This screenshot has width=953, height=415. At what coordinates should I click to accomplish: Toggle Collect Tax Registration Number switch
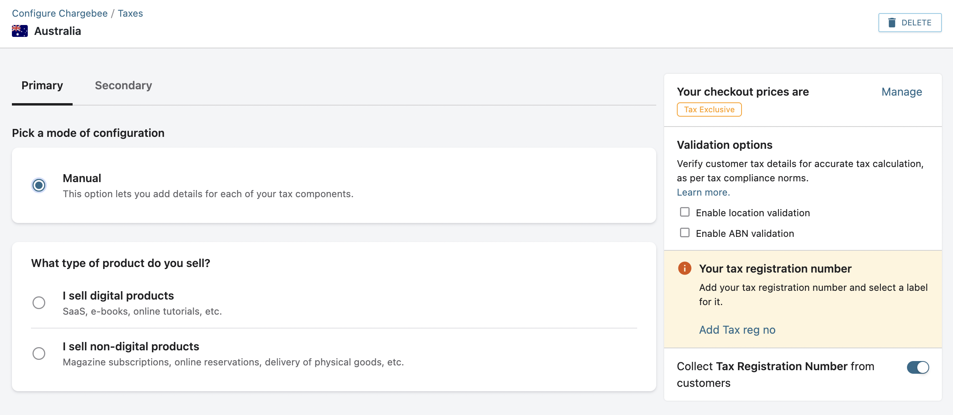coord(918,367)
